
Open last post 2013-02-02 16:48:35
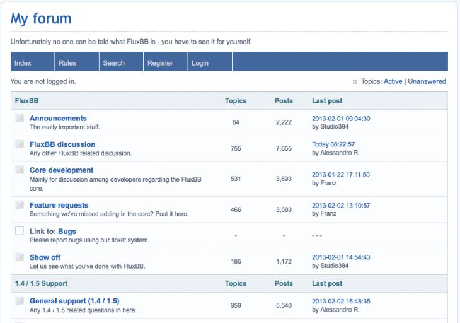pyautogui.click(x=341, y=302)
